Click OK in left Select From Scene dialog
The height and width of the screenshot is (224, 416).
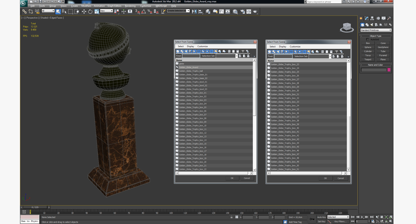tap(232, 178)
